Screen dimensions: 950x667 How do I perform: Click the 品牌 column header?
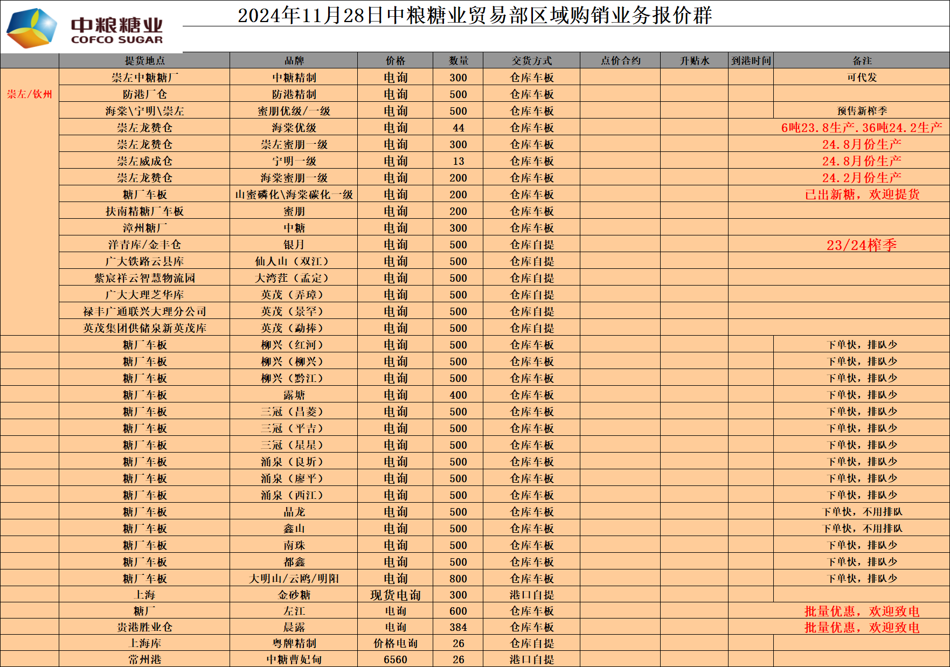tap(294, 61)
